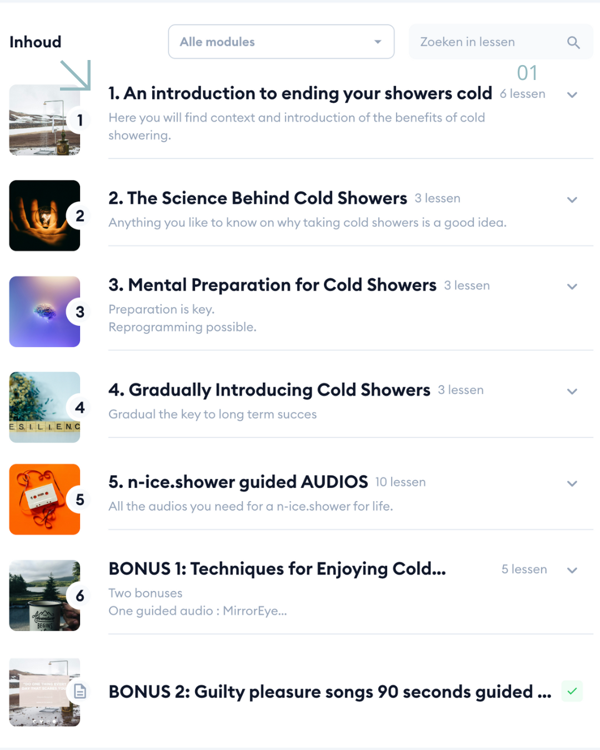
Task: Click the teal diagonal arrow icon
Action: coord(76,75)
